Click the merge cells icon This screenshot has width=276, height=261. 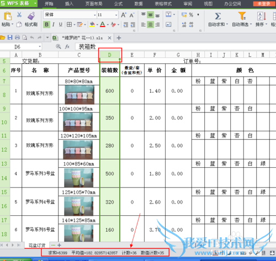168,14
